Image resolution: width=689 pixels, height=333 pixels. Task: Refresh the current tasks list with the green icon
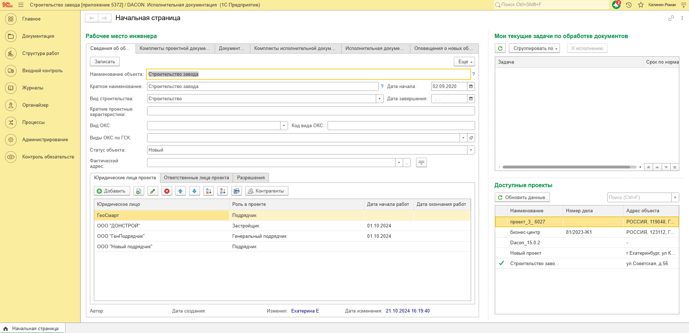click(x=500, y=48)
